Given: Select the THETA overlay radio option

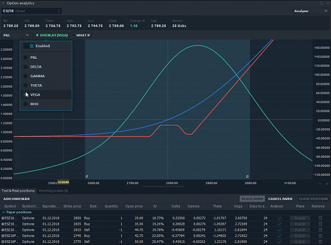Looking at the screenshot, I should (25, 85).
